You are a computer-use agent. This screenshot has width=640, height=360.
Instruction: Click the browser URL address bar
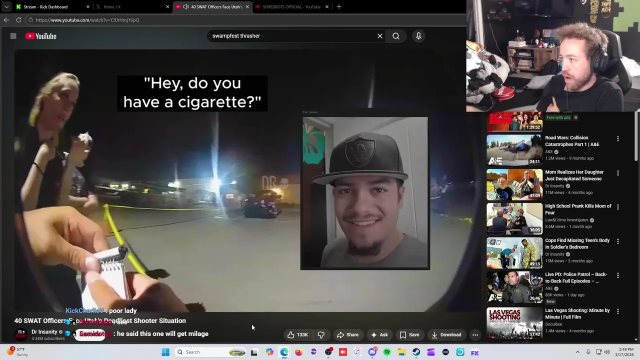click(245, 20)
